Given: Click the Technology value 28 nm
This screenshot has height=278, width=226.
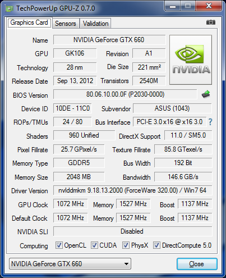Looking at the screenshot, I should point(75,67).
